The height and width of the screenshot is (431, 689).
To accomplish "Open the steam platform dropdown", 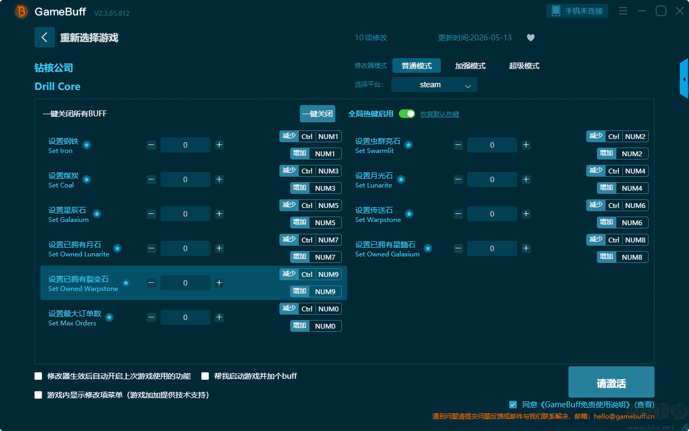I will coord(434,85).
